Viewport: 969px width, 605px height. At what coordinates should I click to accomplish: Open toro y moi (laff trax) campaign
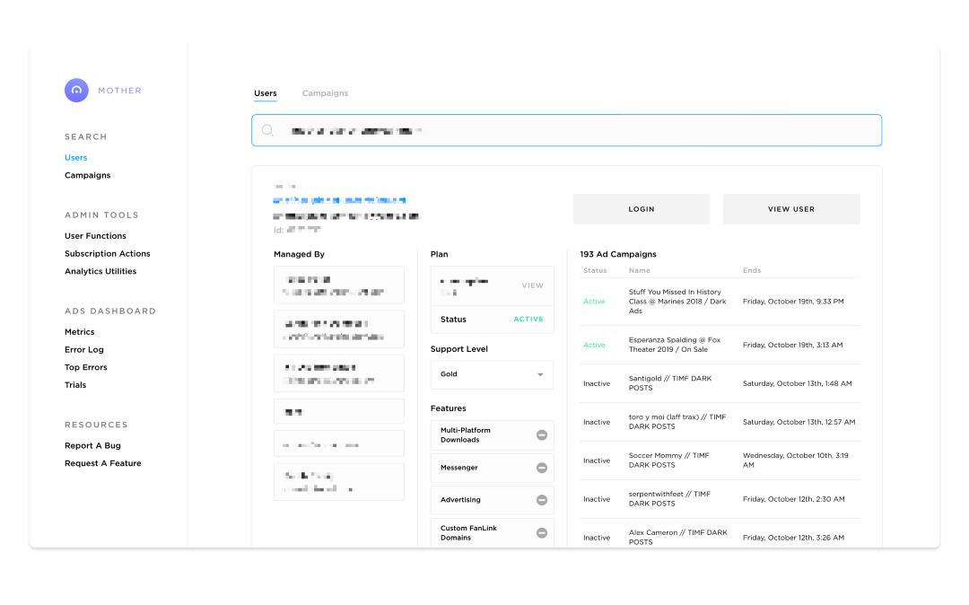(677, 422)
